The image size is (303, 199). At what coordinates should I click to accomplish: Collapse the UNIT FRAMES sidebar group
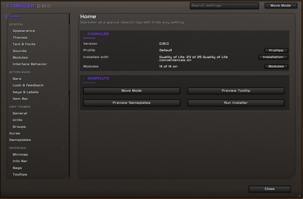point(63,107)
